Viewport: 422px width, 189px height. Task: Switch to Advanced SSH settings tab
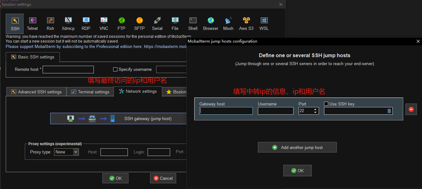[x=36, y=92]
